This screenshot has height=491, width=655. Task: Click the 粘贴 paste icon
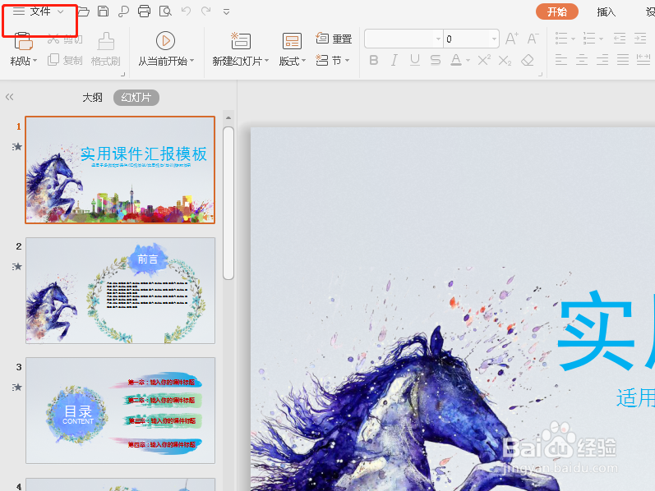[23, 42]
